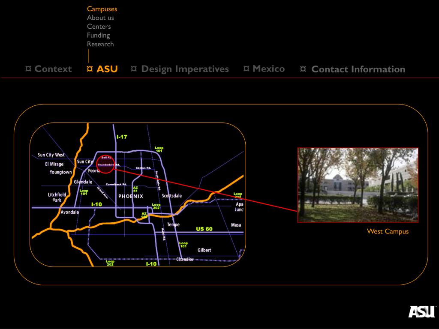Open the West Campus photo thumbnail
The width and height of the screenshot is (439, 329).
click(358, 185)
